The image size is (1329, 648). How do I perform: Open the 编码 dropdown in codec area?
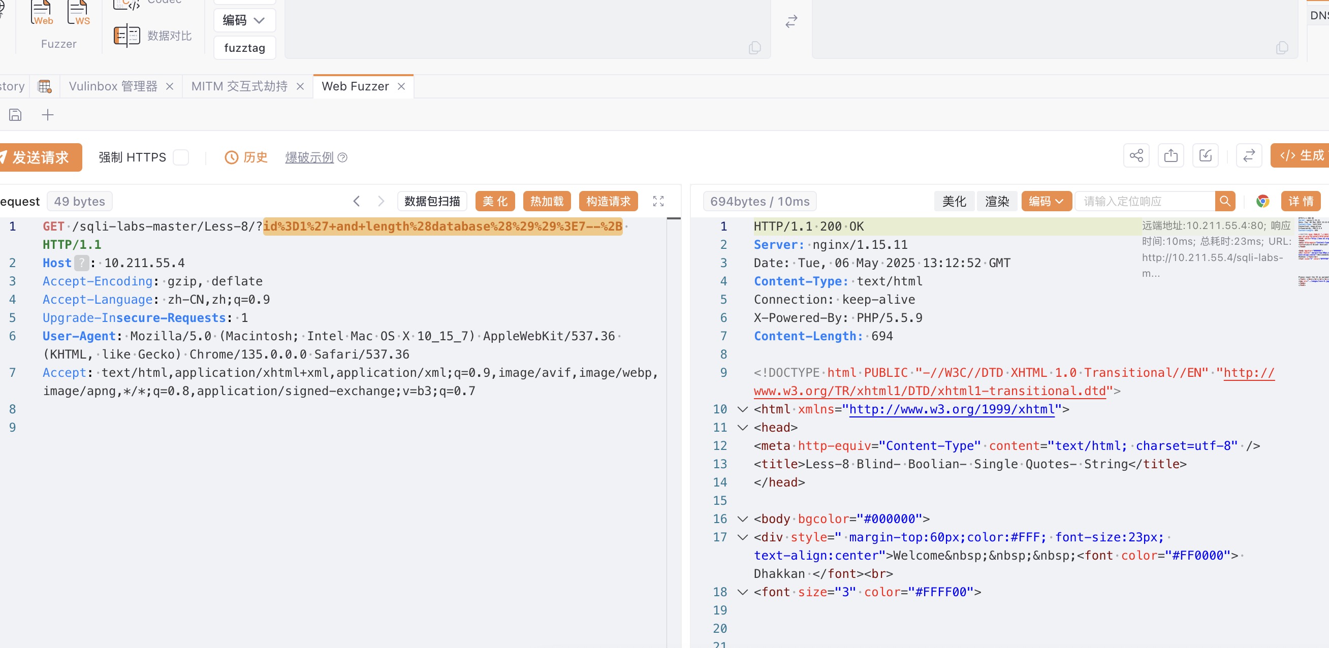(x=244, y=20)
